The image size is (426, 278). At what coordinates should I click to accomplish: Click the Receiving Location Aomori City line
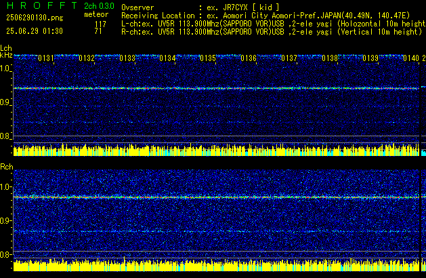(x=265, y=16)
